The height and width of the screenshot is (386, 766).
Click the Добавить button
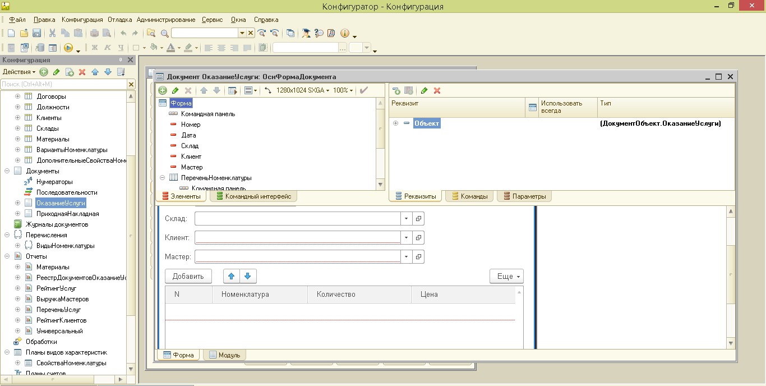pos(188,276)
